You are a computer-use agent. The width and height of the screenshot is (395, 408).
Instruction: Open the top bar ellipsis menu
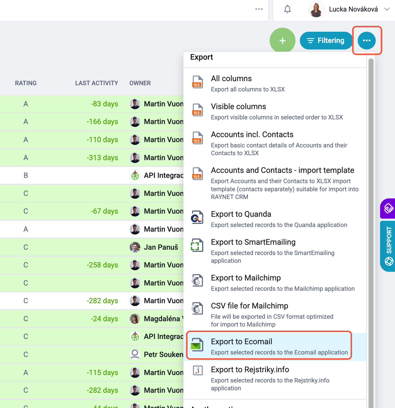(x=259, y=9)
